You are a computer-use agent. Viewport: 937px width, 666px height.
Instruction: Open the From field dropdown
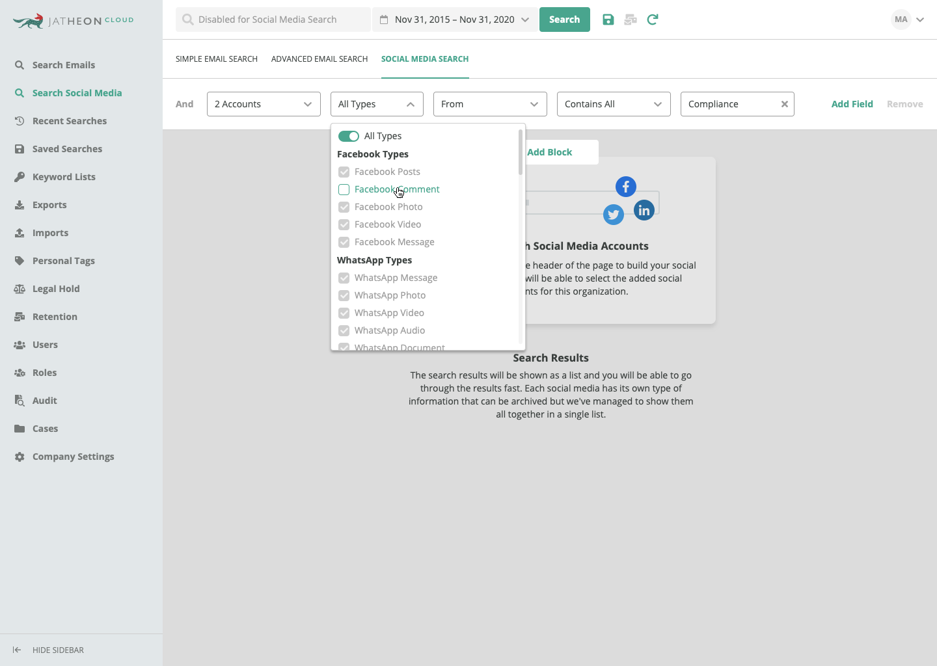point(490,104)
